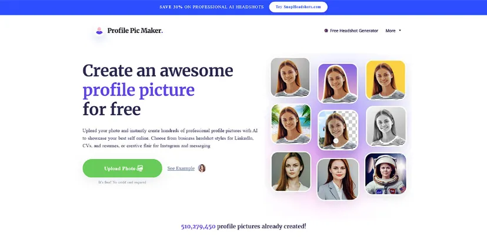Click the See Example link
The image size is (487, 243).
click(181, 168)
